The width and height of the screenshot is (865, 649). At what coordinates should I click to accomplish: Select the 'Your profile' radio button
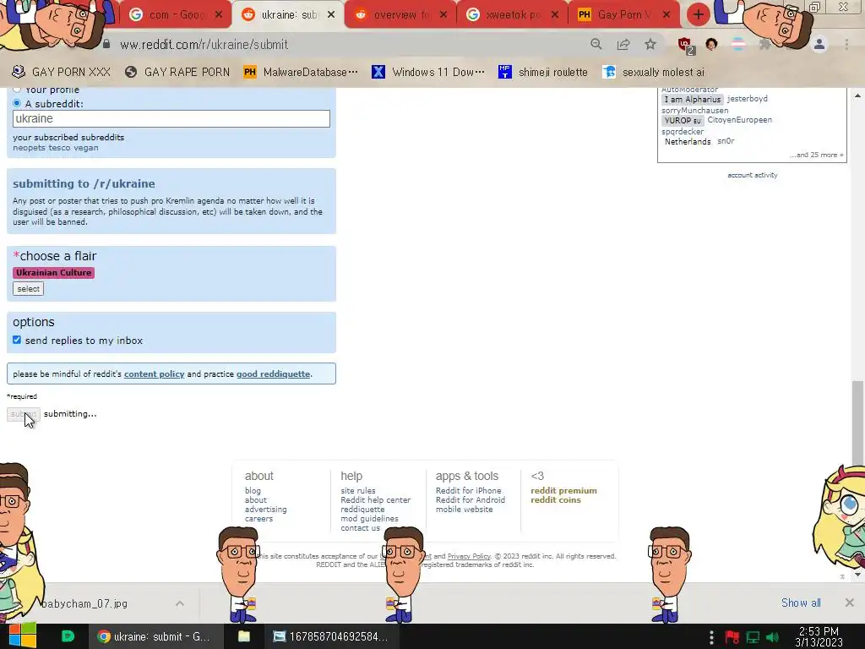(17, 89)
